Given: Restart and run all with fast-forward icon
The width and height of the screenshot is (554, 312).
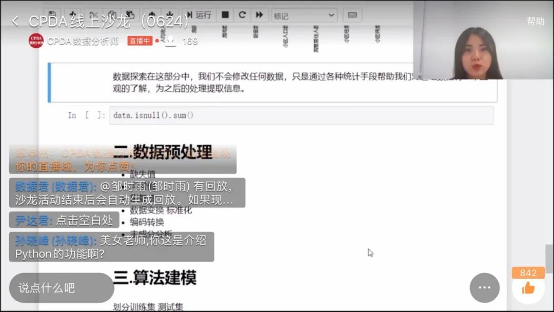Looking at the screenshot, I should pyautogui.click(x=260, y=15).
